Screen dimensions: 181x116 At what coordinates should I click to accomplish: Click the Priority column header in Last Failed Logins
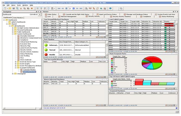(x=167, y=21)
